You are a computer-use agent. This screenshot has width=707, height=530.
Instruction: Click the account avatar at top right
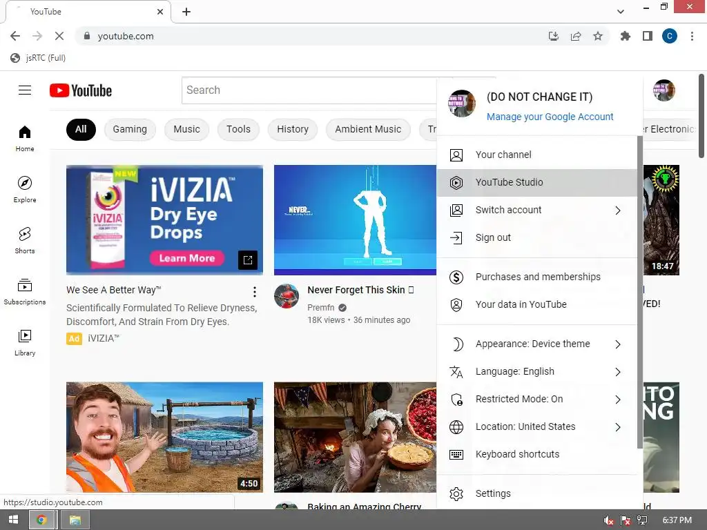664,90
